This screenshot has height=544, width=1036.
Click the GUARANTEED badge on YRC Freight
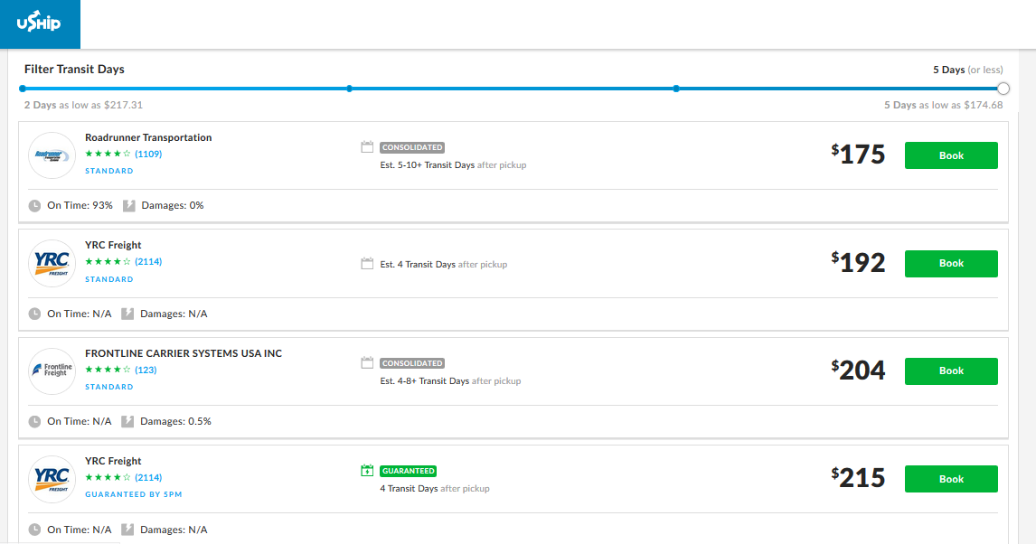[x=409, y=471]
